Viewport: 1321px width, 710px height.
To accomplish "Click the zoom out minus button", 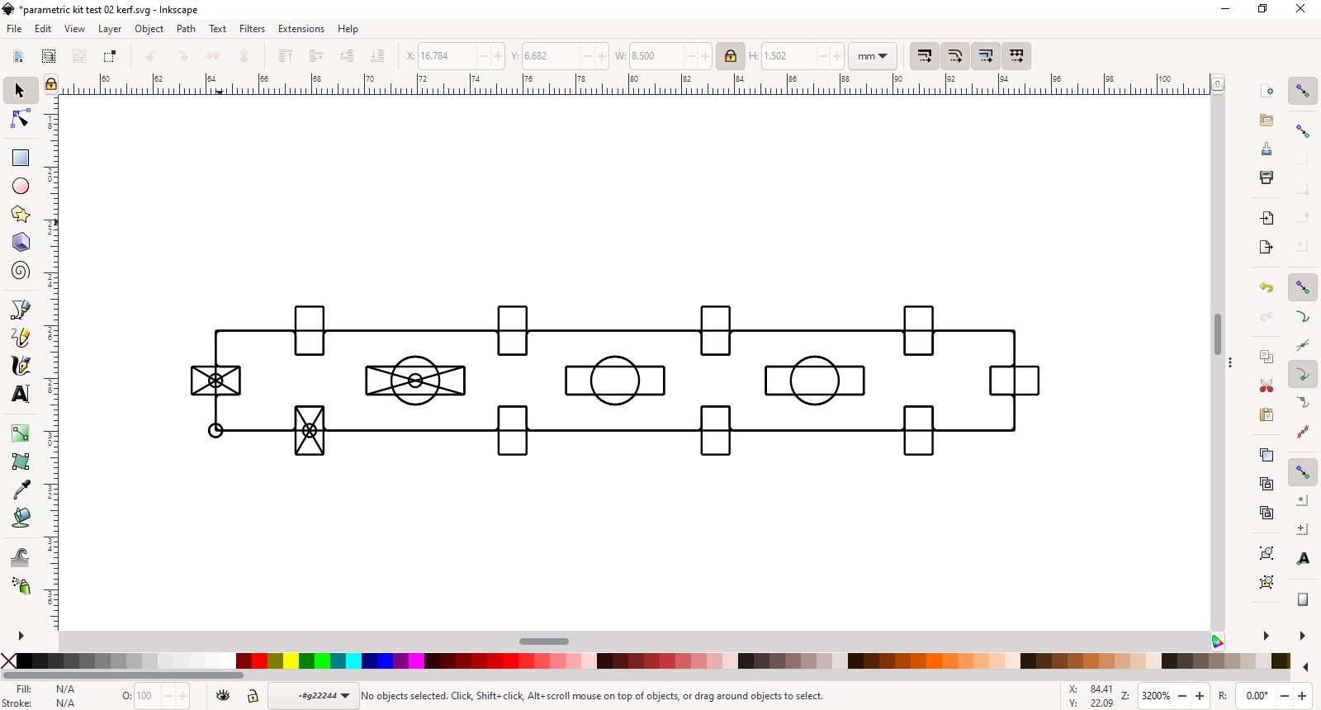I will tap(1182, 696).
